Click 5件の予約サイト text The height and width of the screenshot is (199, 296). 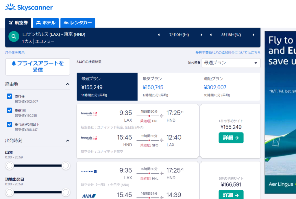pos(231,178)
